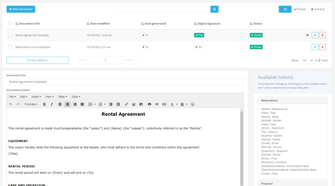The width and height of the screenshot is (335, 186).
Task: Click the Add document button
Action: (21, 9)
